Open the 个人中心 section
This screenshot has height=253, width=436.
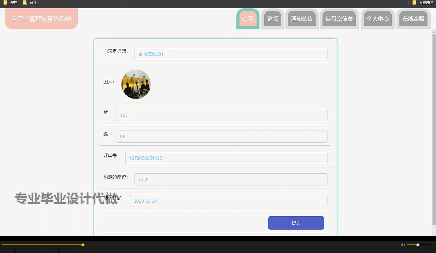tap(378, 19)
